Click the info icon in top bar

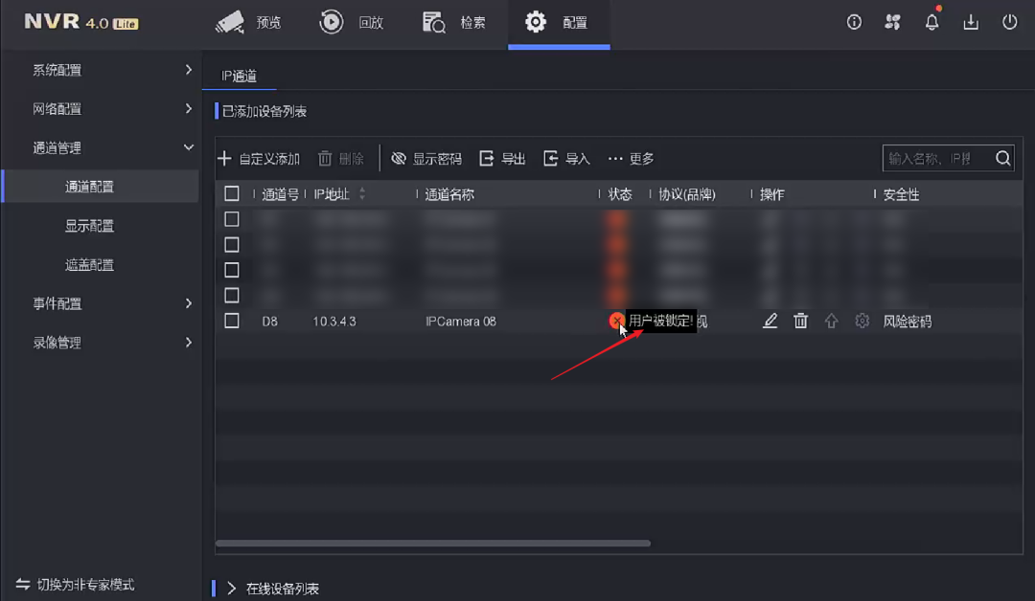click(854, 22)
